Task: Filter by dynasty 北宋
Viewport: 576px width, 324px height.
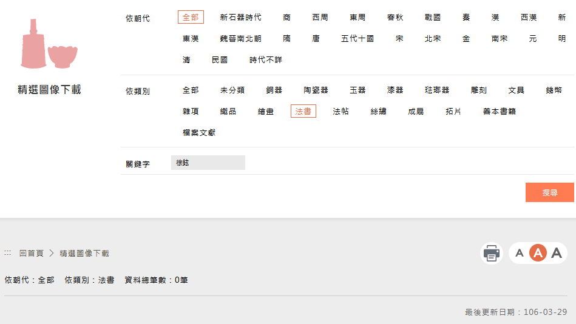Action: (x=433, y=39)
